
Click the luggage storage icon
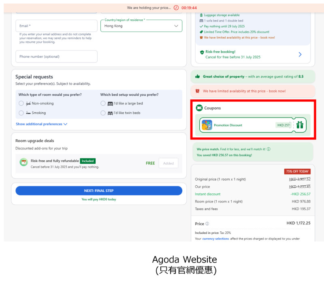point(201,15)
